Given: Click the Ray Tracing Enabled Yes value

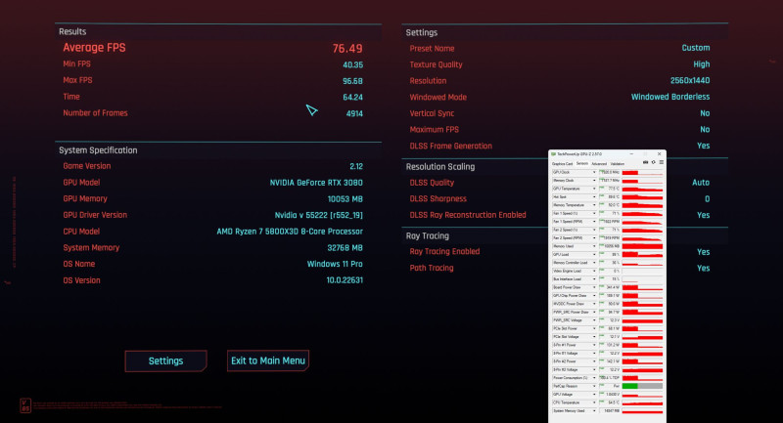Looking at the screenshot, I should (703, 252).
